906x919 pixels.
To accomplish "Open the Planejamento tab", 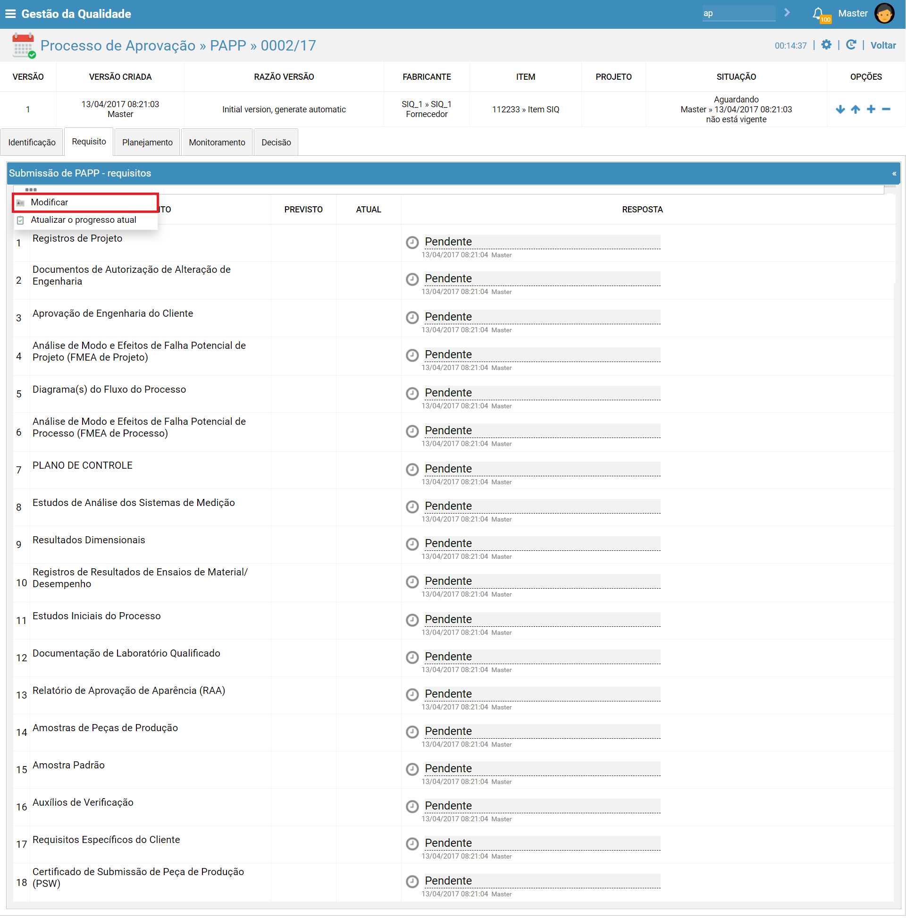I will coord(147,142).
